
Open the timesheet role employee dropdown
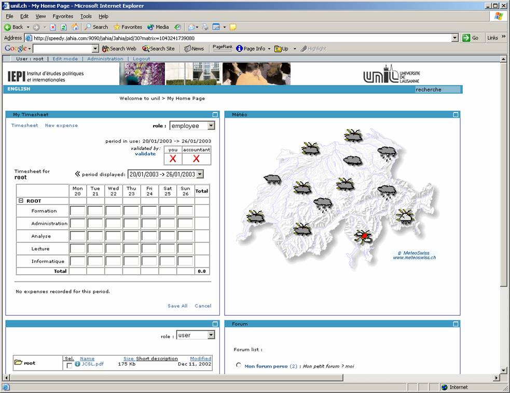coord(211,125)
